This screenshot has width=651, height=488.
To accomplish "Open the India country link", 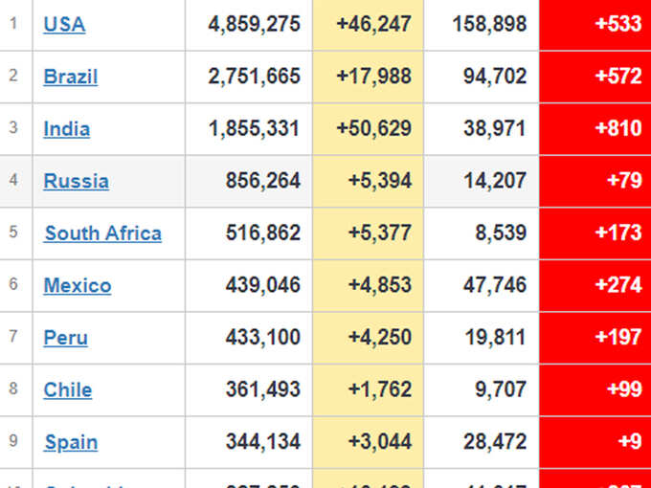I will pyautogui.click(x=66, y=128).
